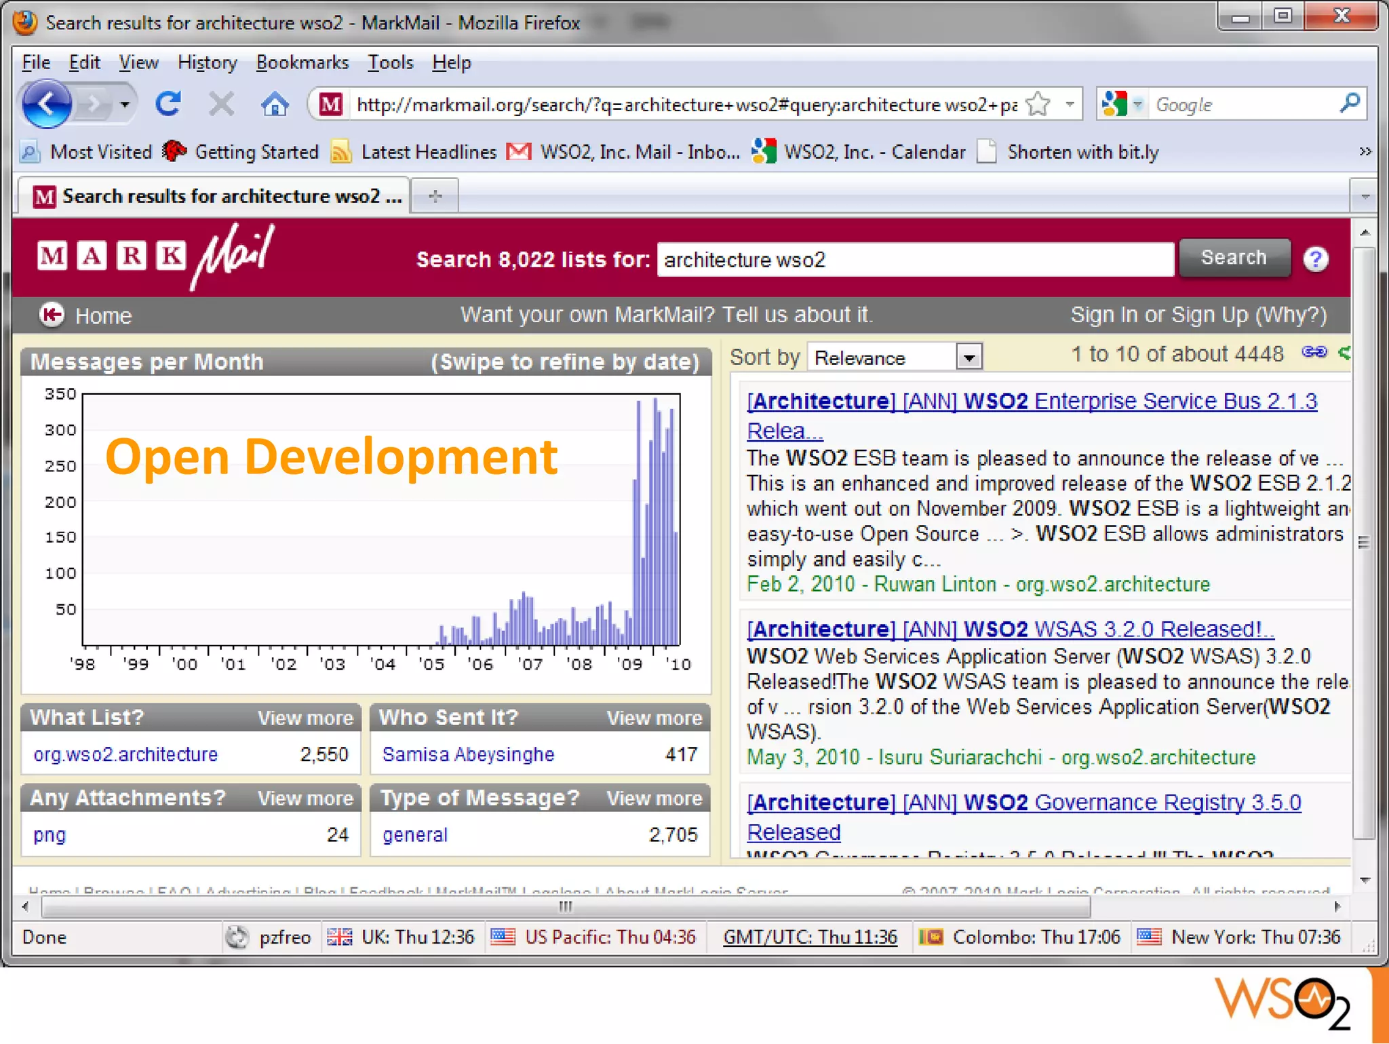The width and height of the screenshot is (1389, 1044).
Task: Click the address bar URL field
Action: [x=686, y=104]
